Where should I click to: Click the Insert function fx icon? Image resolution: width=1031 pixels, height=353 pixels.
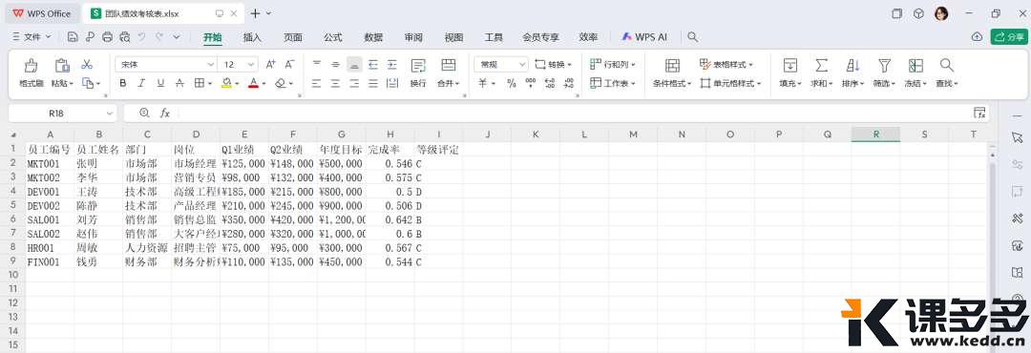165,114
